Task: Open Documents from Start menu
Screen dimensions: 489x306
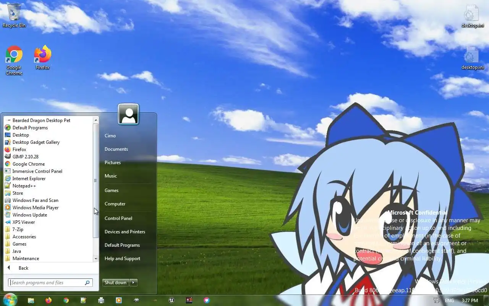Action: [x=127, y=149]
